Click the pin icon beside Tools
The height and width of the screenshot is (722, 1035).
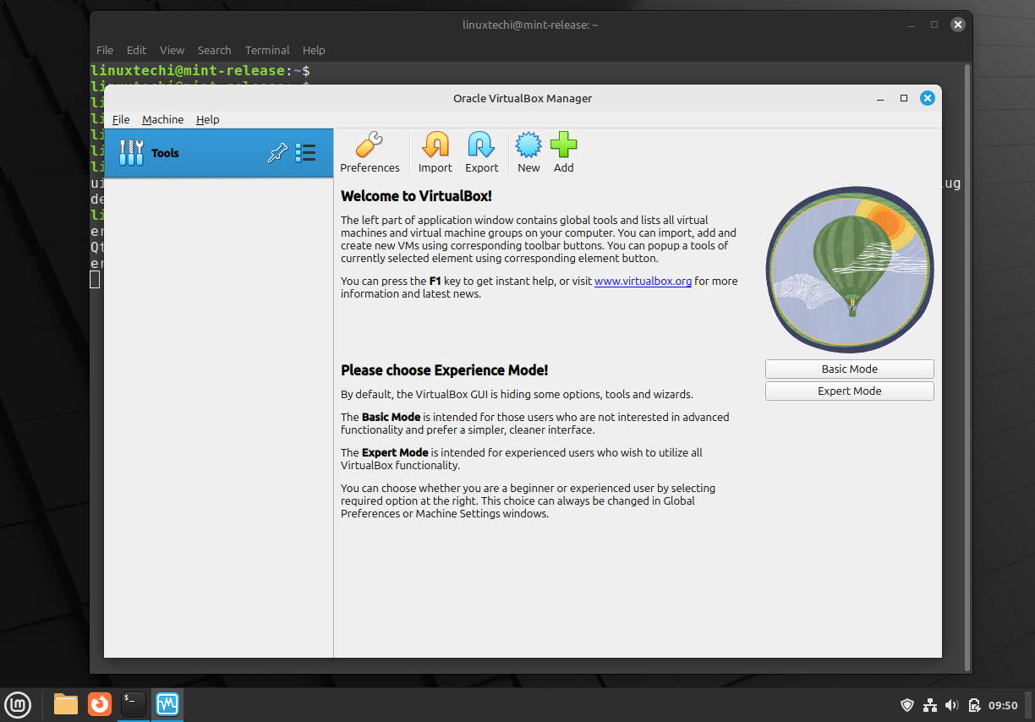point(277,153)
